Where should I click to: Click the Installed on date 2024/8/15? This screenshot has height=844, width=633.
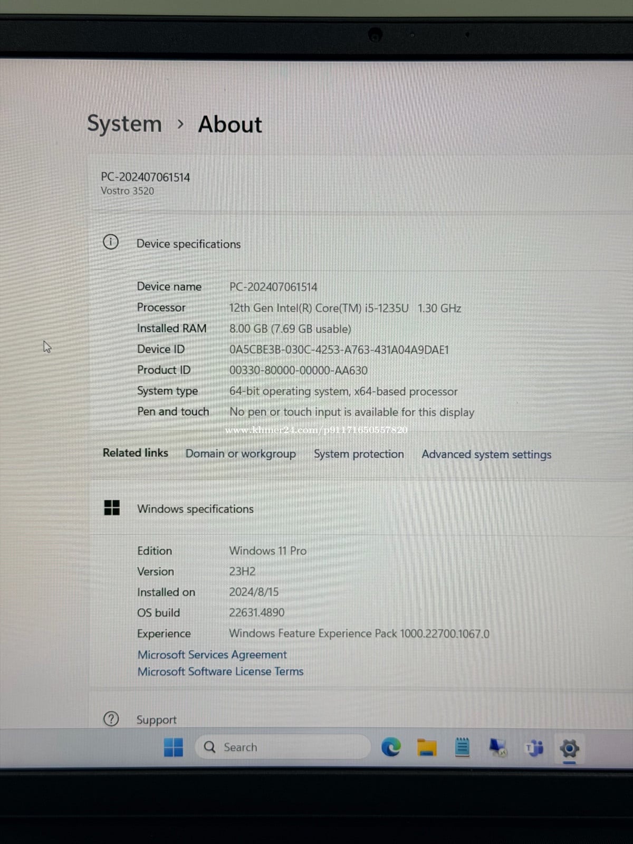tap(254, 592)
